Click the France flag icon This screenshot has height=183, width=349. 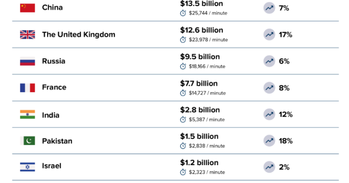point(27,88)
